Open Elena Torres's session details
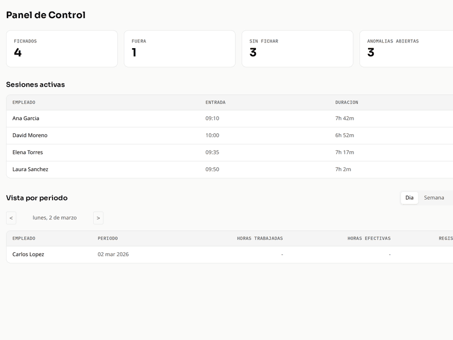This screenshot has height=340, width=453. click(170, 152)
